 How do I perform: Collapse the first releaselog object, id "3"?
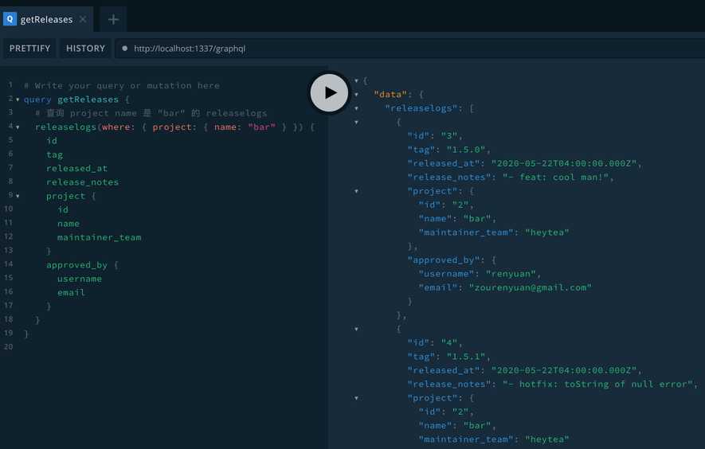click(x=357, y=123)
